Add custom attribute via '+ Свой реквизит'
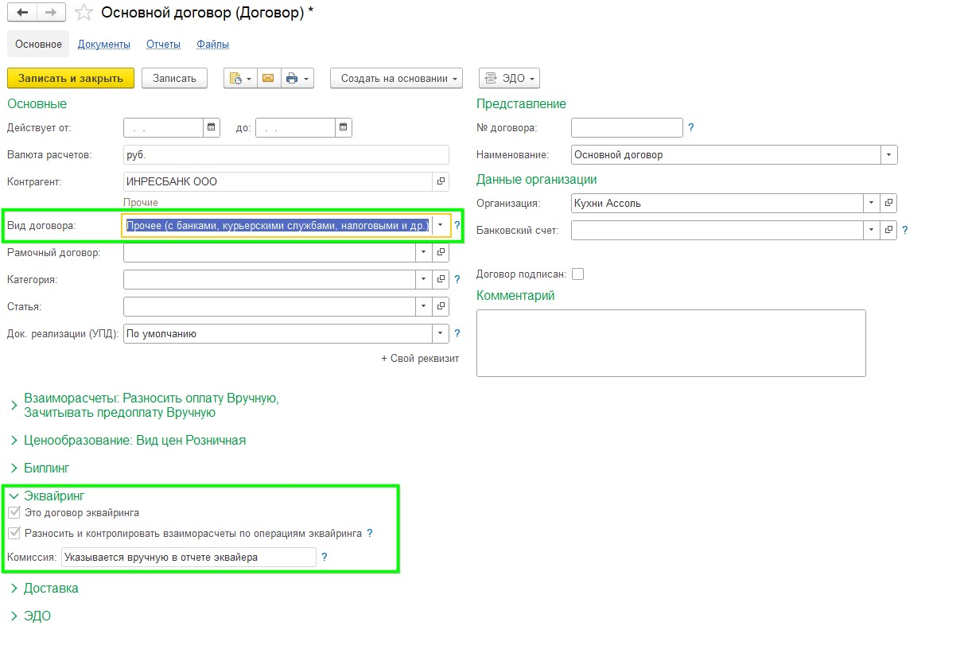Screen dimensions: 964x657 coord(420,359)
